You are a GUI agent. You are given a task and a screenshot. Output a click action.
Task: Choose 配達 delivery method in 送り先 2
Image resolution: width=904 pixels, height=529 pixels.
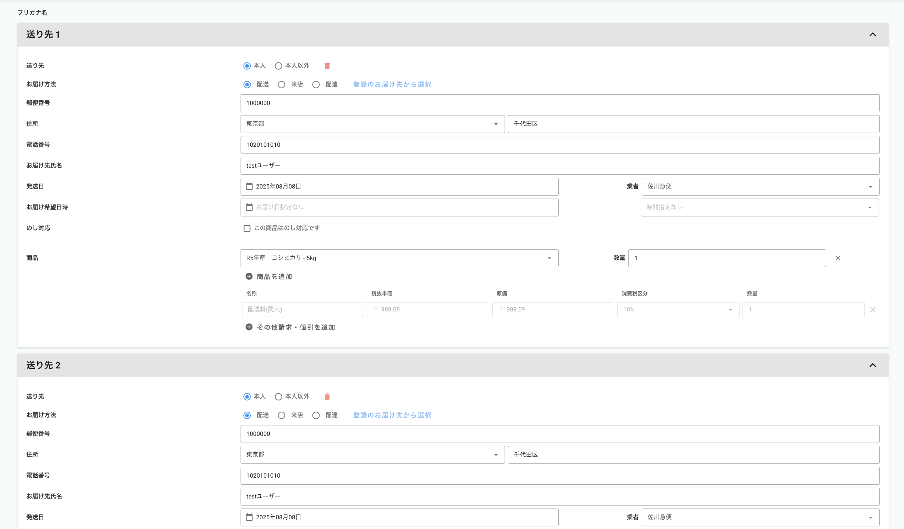(x=316, y=415)
